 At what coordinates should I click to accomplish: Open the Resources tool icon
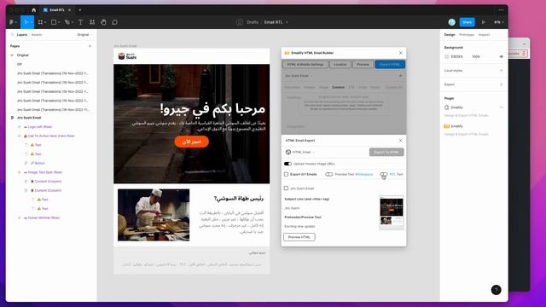pos(92,22)
